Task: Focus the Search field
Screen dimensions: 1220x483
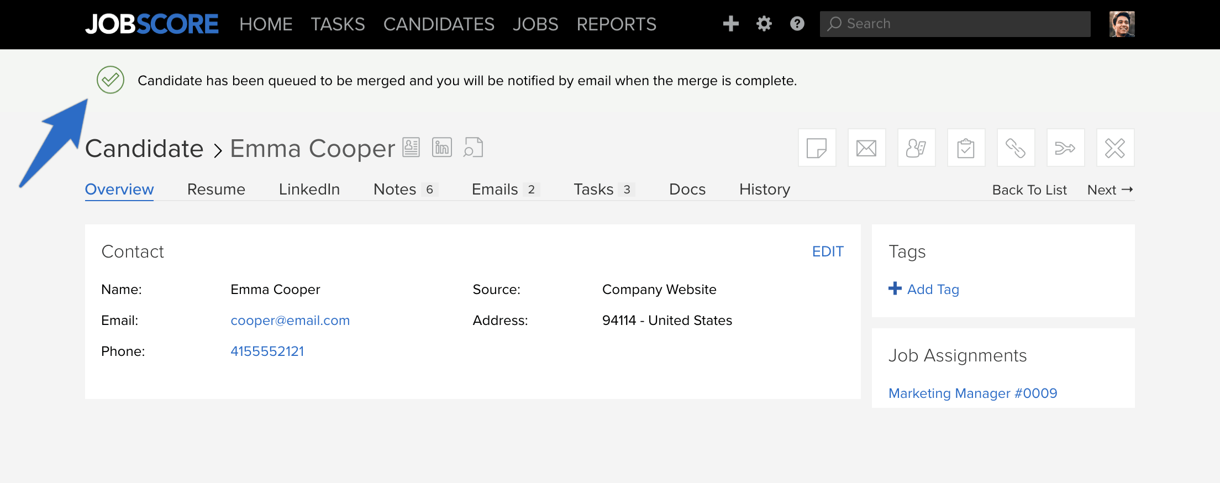Action: tap(955, 24)
